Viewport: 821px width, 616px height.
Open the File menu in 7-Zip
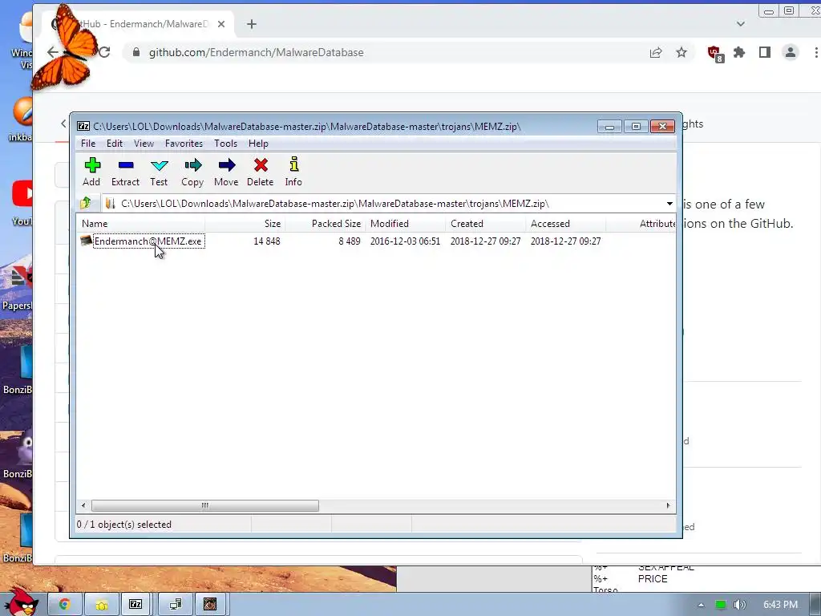click(x=88, y=143)
